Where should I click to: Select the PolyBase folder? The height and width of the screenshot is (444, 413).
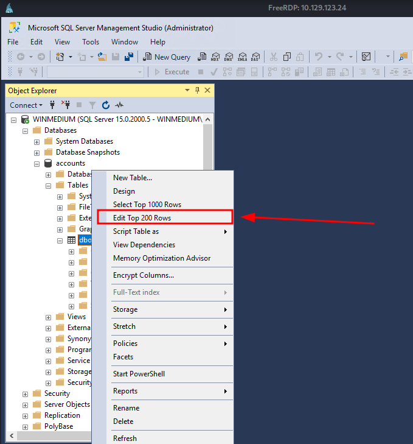pos(58,426)
